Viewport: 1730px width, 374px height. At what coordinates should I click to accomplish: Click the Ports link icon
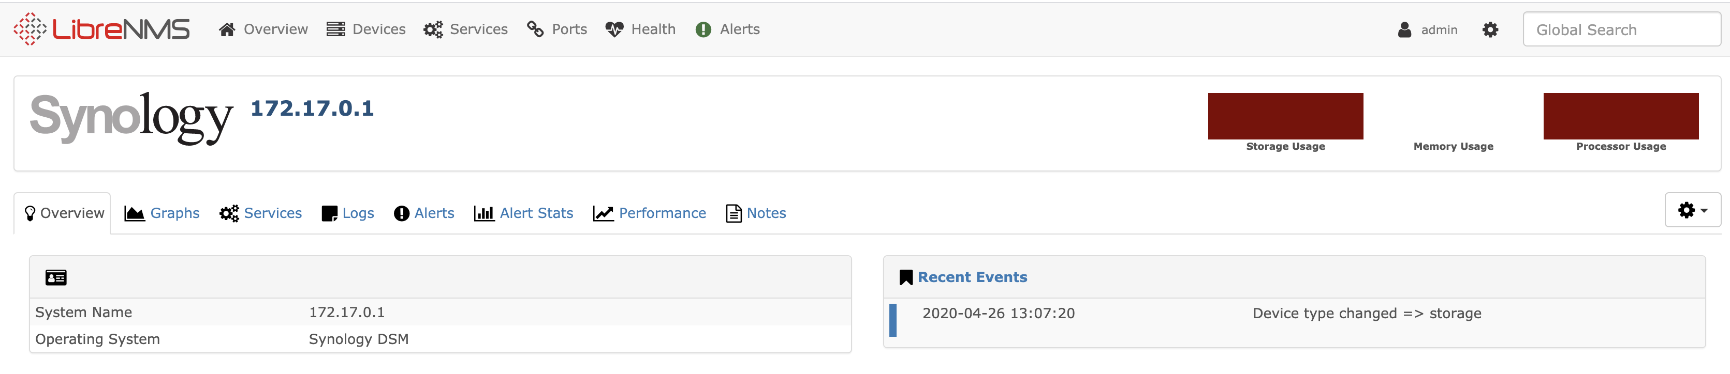535,29
